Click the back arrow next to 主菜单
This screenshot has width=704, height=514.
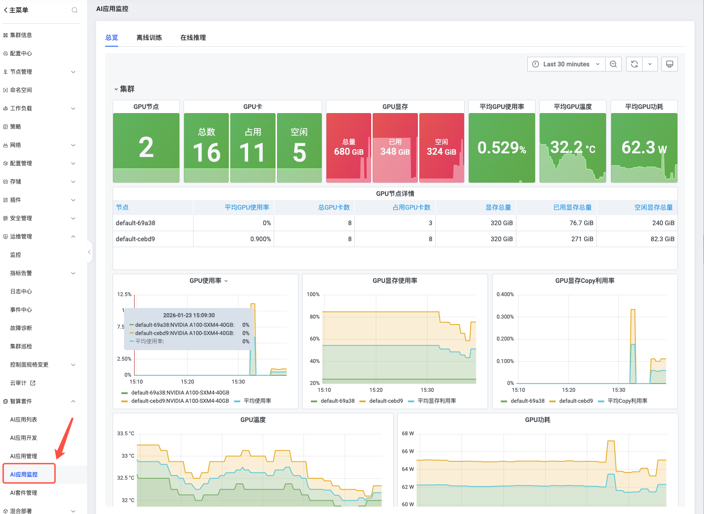point(5,10)
